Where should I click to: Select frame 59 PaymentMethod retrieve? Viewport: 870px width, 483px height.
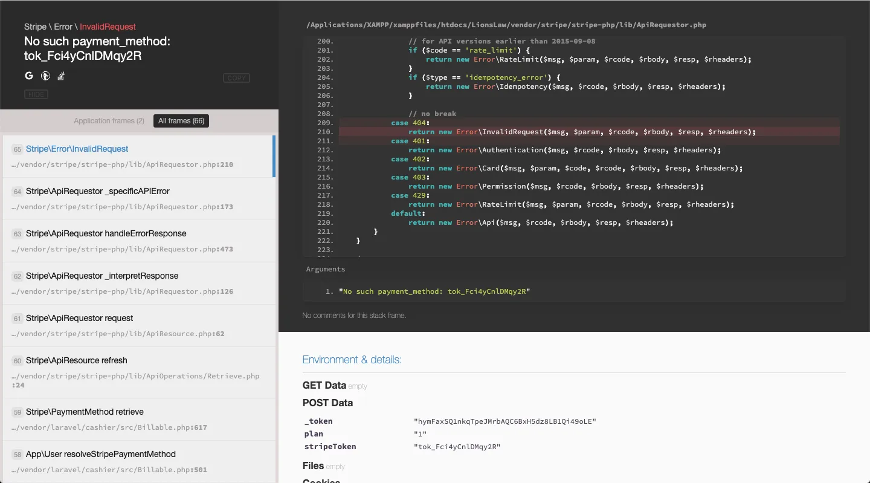[x=139, y=419]
